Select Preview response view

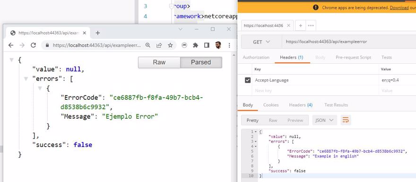(x=295, y=120)
